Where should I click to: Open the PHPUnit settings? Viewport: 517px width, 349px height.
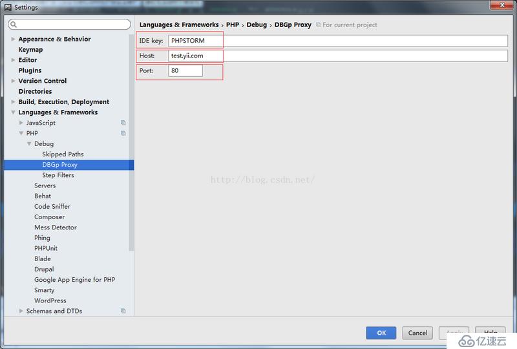(46, 248)
